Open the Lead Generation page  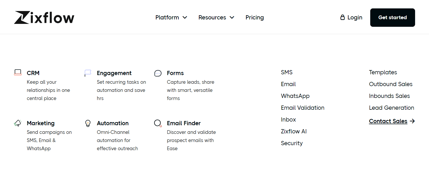pyautogui.click(x=391, y=108)
